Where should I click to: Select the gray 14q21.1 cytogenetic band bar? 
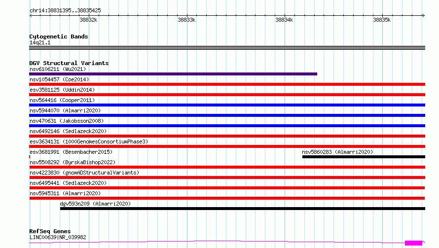tap(227, 48)
